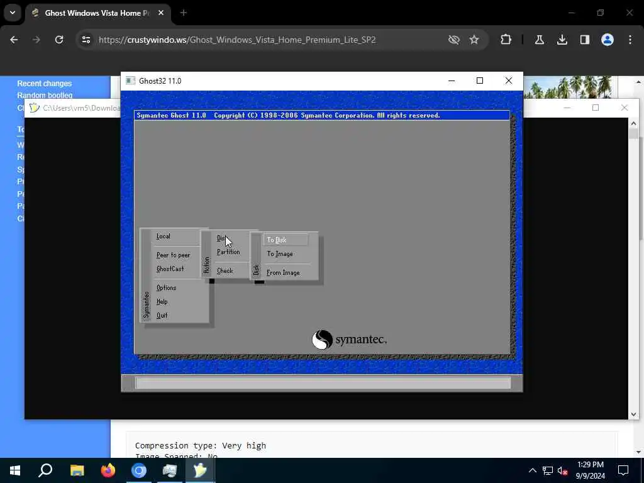Reload the crustywindo.ws page
This screenshot has width=644, height=483.
pos(59,40)
